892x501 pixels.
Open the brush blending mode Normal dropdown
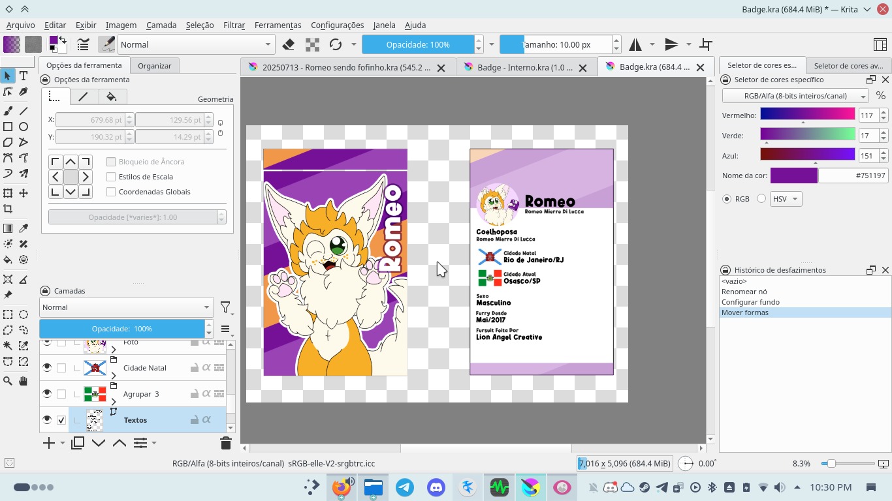tap(196, 44)
